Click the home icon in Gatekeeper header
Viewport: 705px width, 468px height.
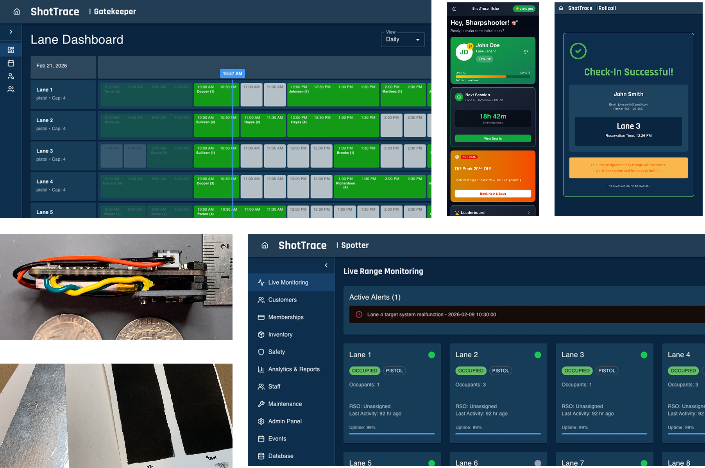click(x=17, y=12)
